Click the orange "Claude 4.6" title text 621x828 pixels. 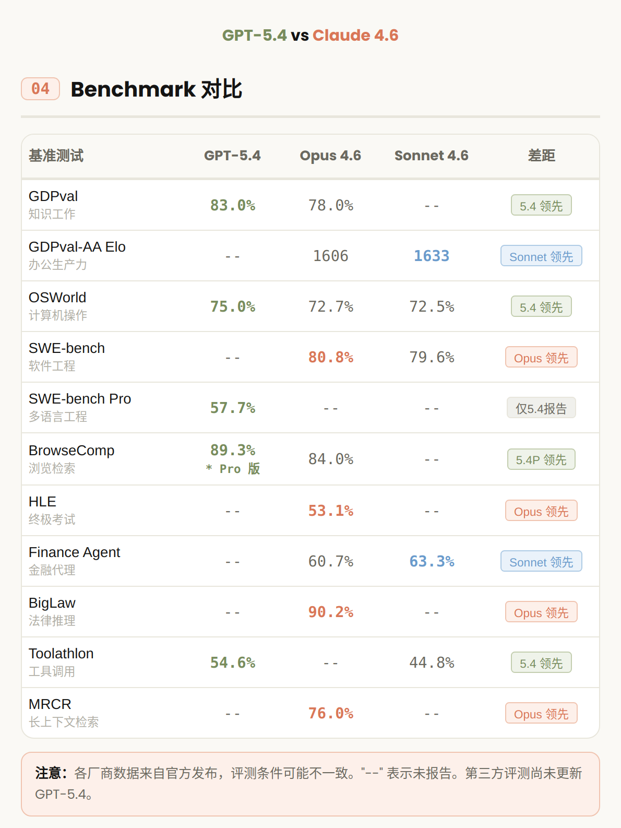[355, 35]
